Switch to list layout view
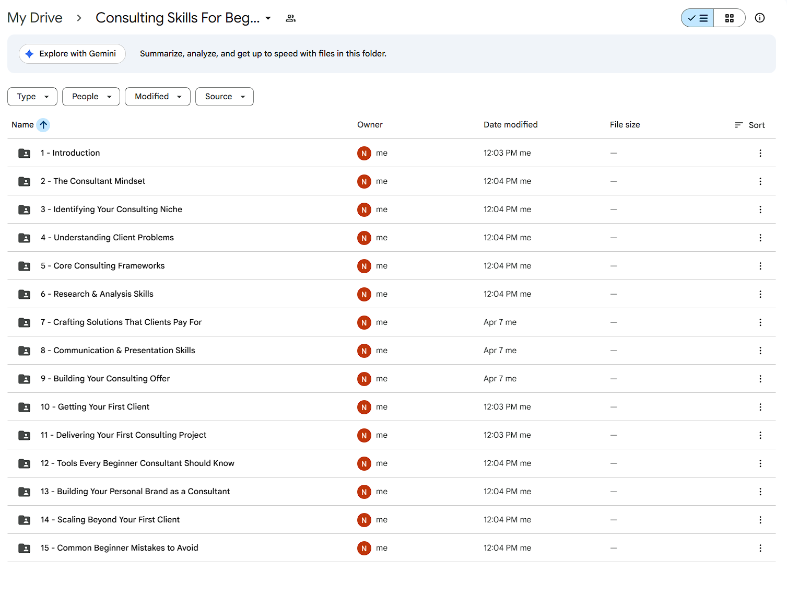The height and width of the screenshot is (594, 787). [x=698, y=18]
